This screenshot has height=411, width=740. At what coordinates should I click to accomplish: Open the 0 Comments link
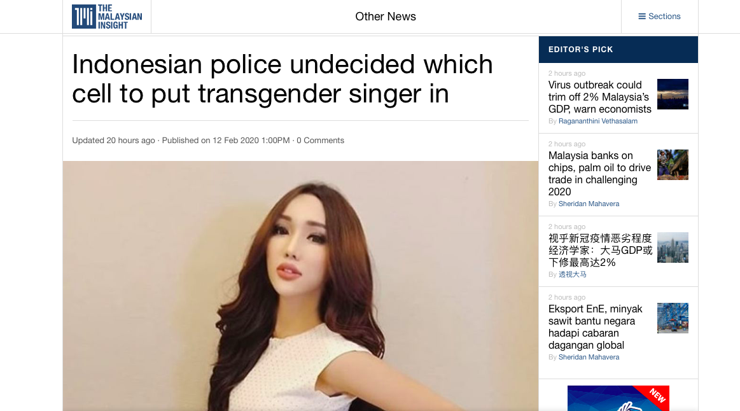pos(321,141)
